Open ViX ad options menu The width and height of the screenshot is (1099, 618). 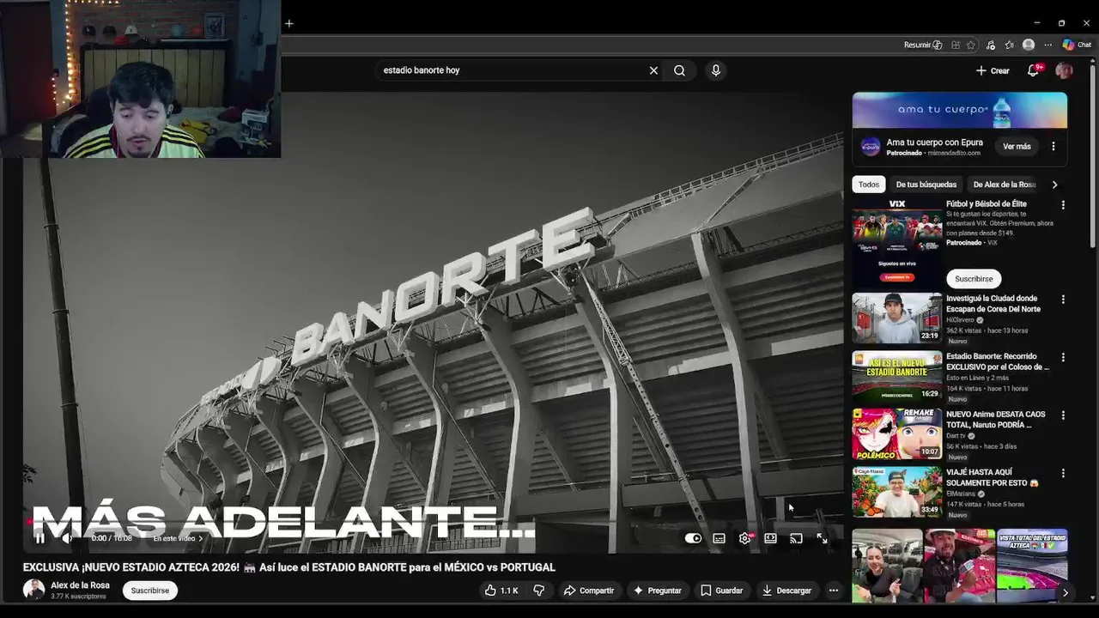[1063, 205]
